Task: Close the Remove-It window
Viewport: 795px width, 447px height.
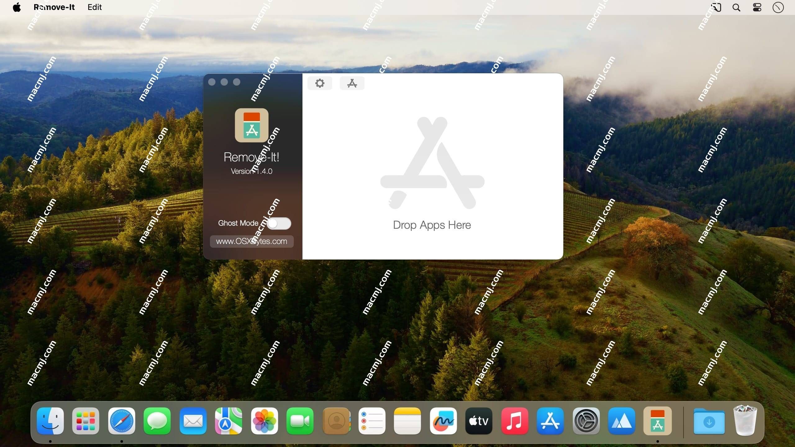Action: pos(212,82)
